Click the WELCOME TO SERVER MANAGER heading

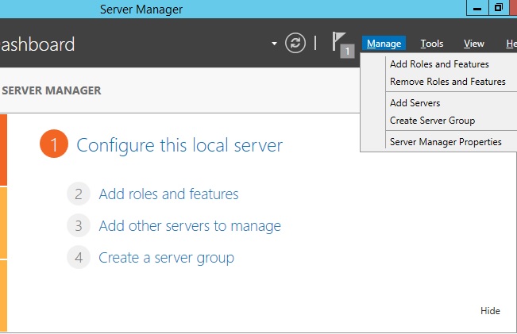pyautogui.click(x=51, y=90)
